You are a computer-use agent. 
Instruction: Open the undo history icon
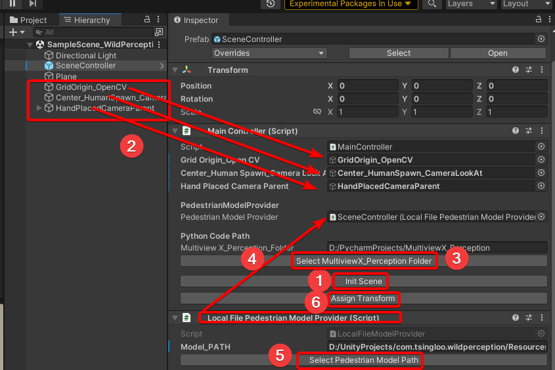[271, 3]
